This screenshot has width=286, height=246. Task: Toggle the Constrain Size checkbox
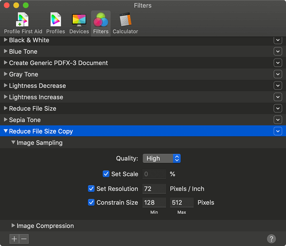click(x=92, y=202)
